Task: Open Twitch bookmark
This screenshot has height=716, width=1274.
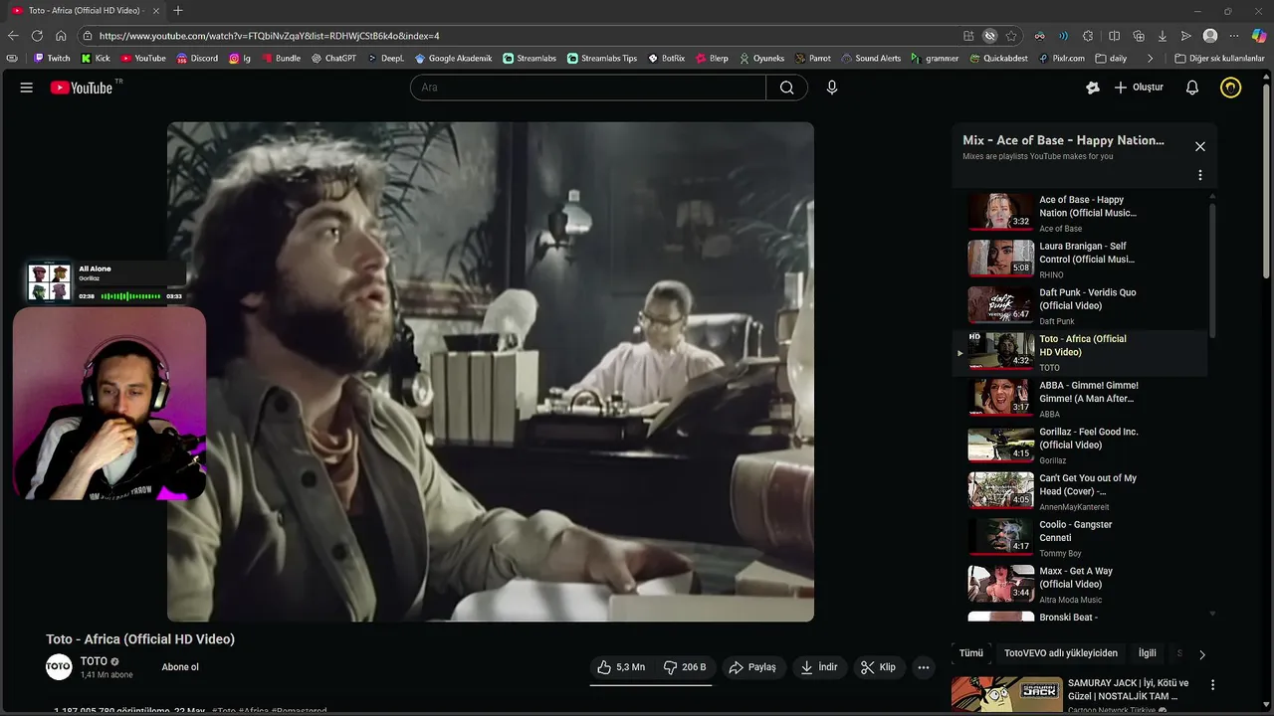Action: click(x=52, y=59)
